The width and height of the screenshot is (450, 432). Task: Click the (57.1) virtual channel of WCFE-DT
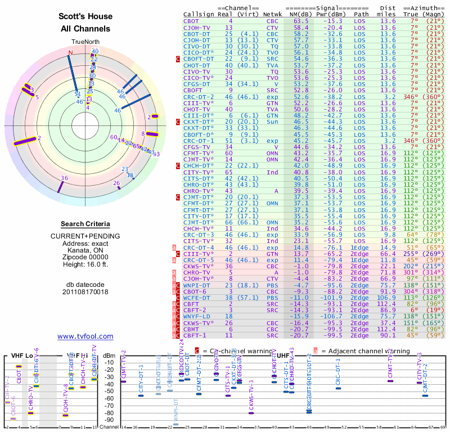tap(247, 298)
